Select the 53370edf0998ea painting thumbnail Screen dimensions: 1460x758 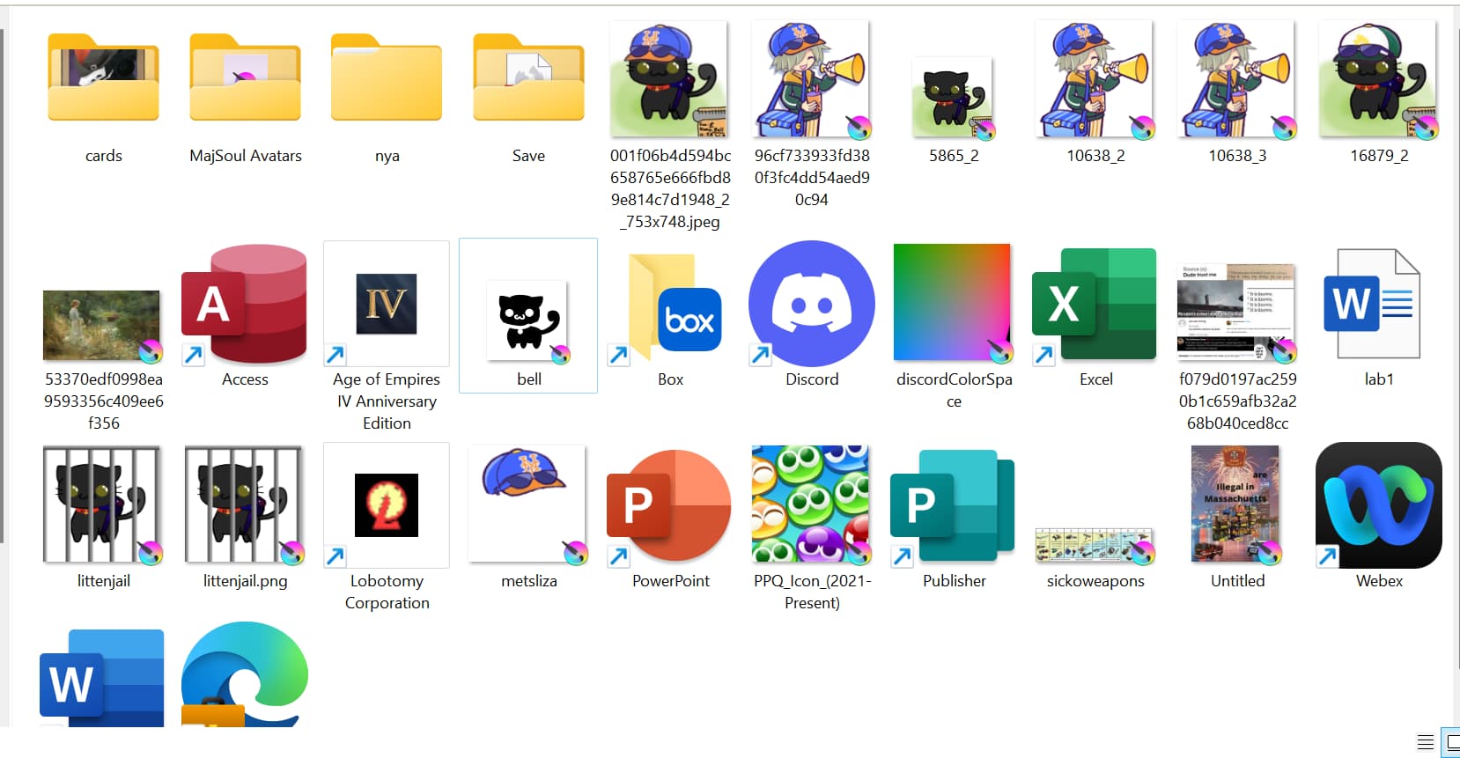[103, 327]
